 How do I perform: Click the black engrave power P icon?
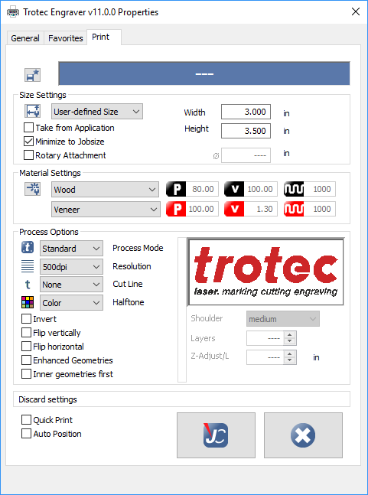(176, 189)
